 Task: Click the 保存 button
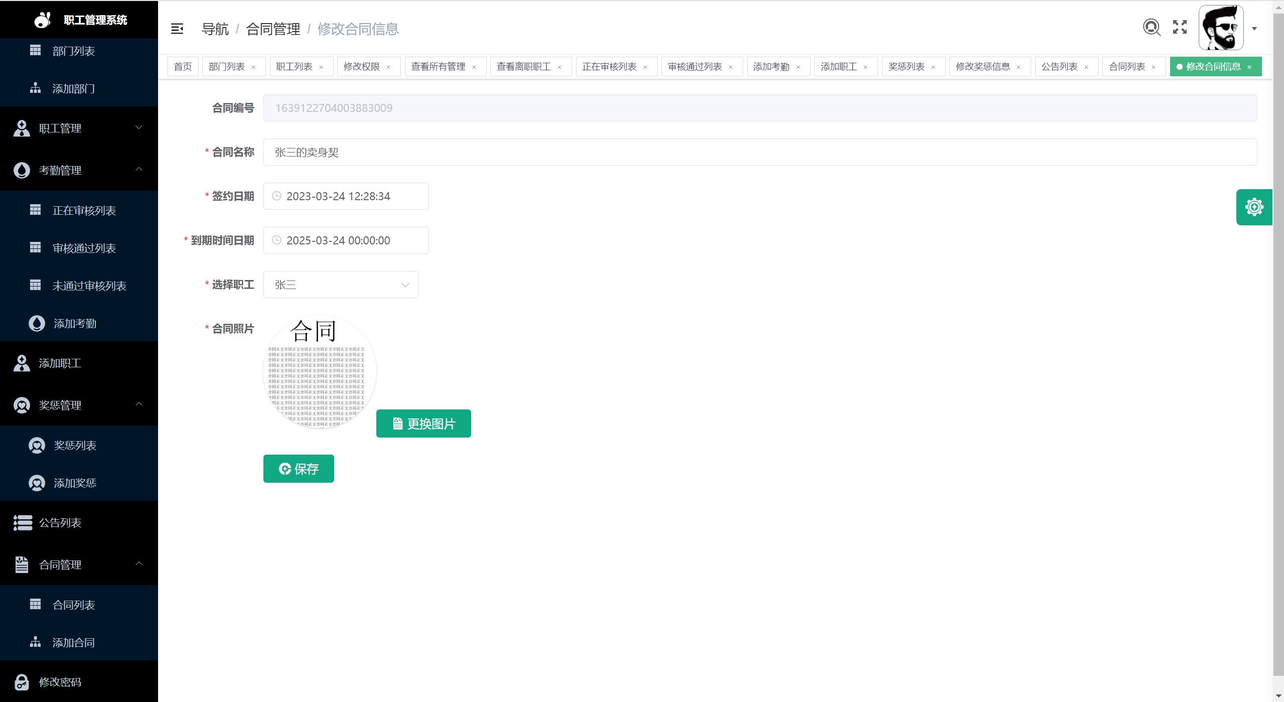coord(299,469)
